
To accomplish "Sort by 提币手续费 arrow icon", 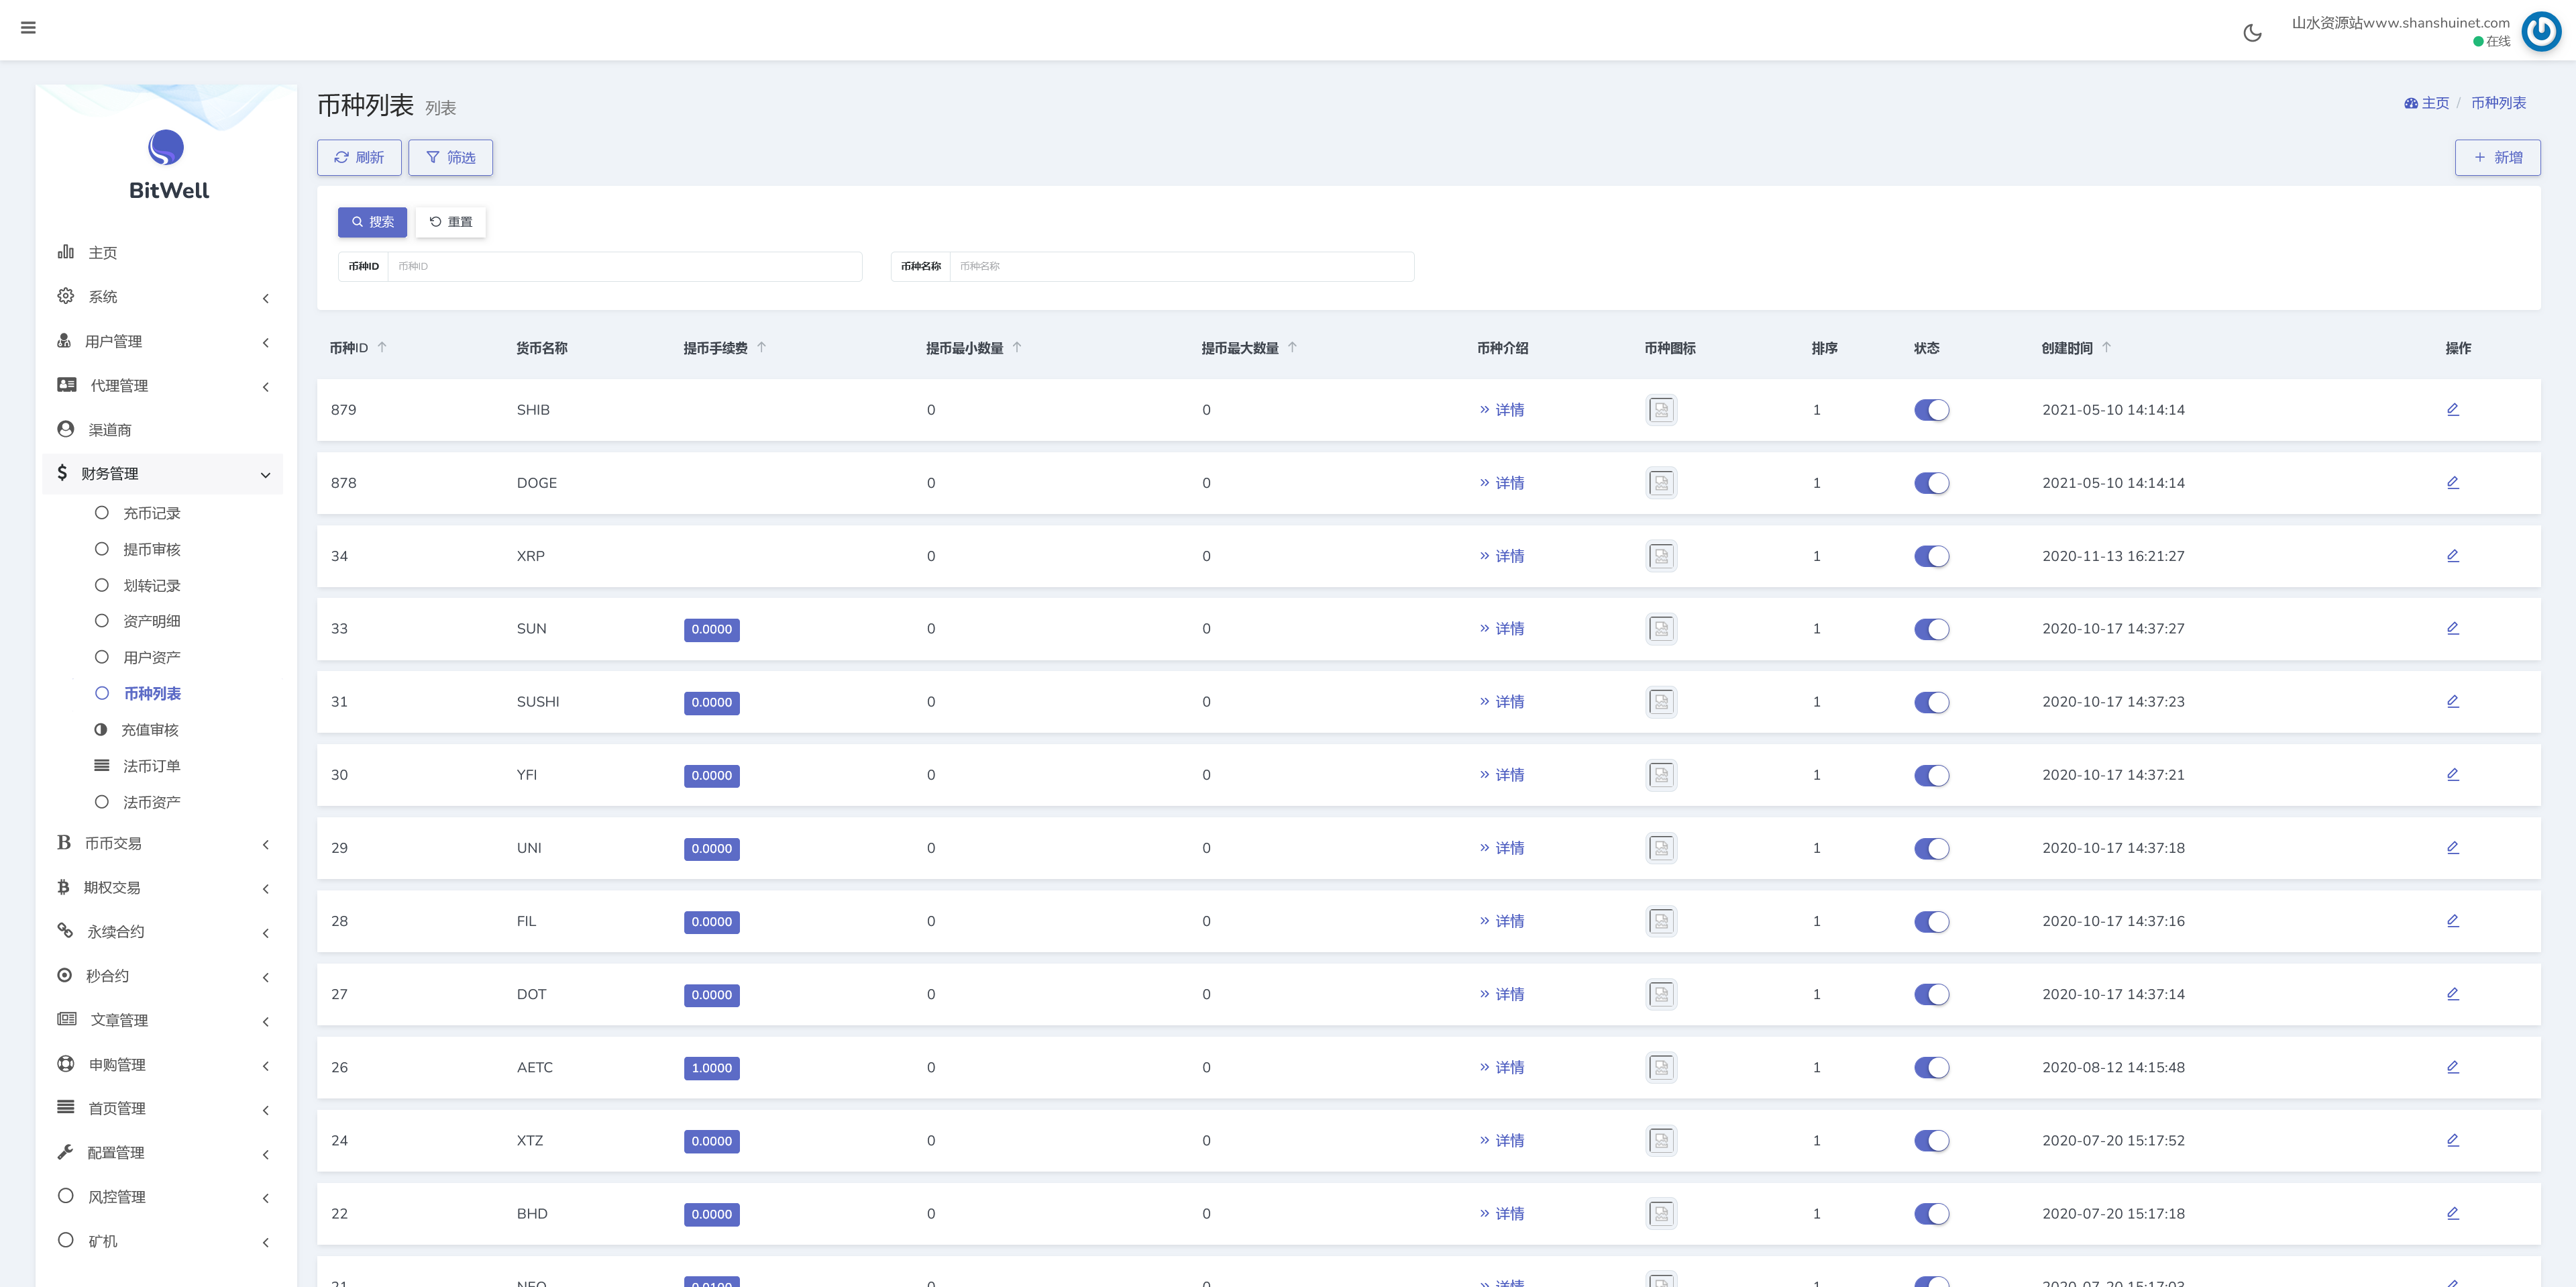I will [761, 347].
